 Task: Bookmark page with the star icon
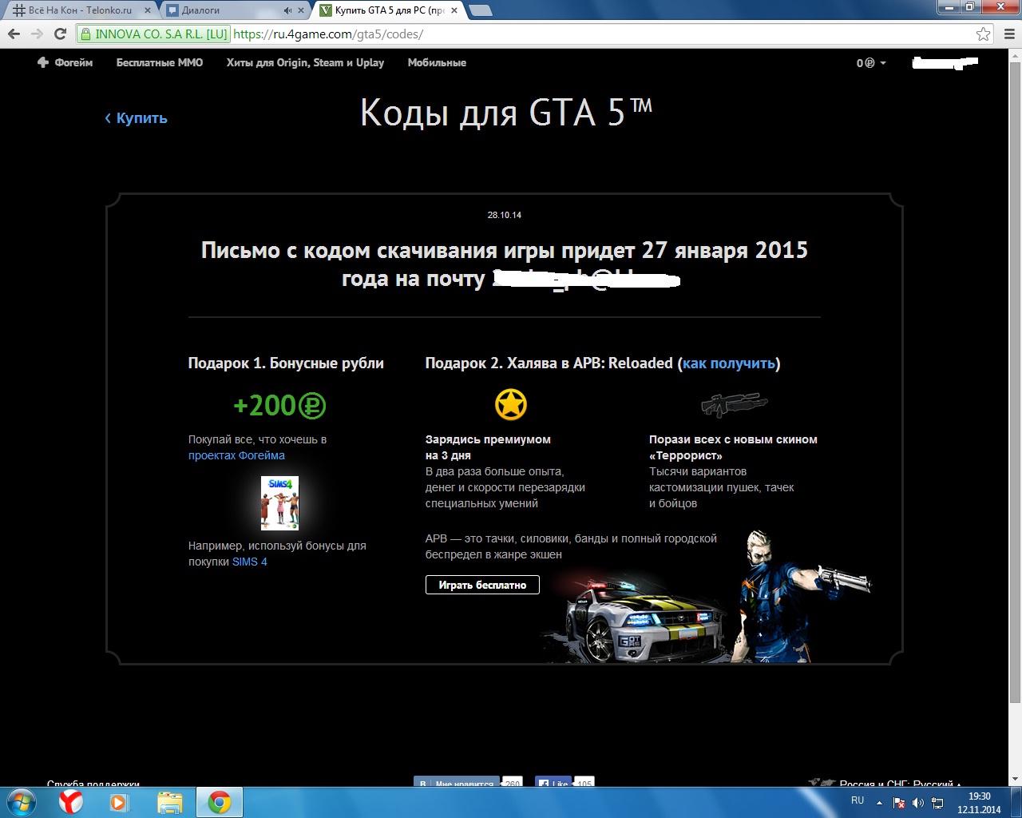point(983,34)
